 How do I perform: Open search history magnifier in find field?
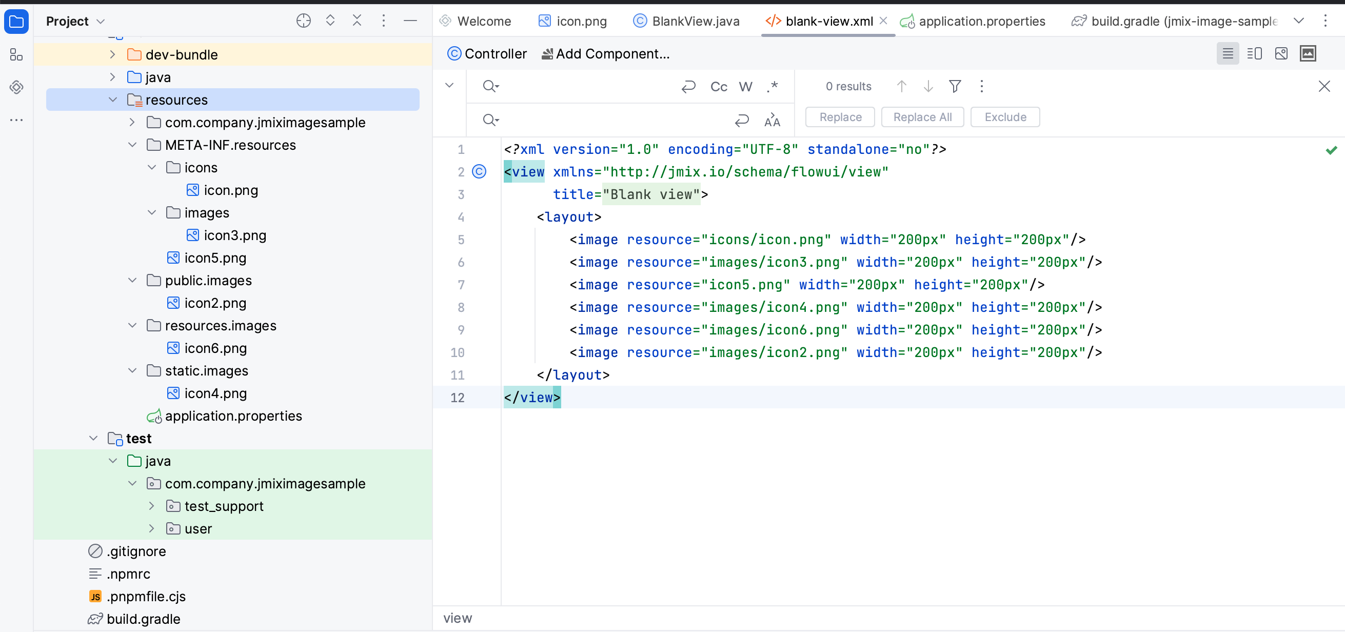(490, 86)
